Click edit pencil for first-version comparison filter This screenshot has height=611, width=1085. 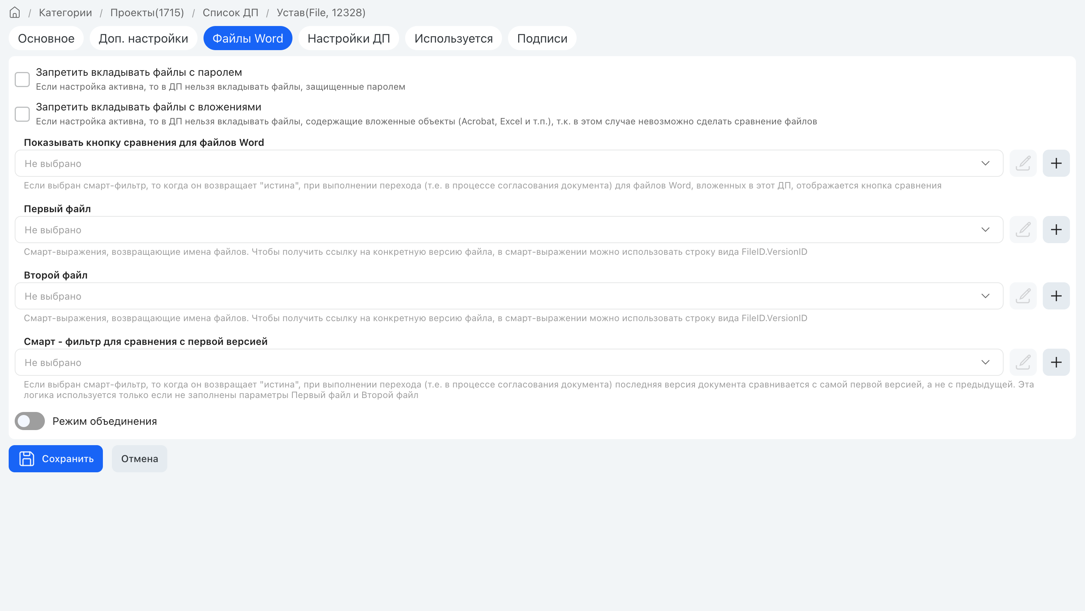(1023, 362)
